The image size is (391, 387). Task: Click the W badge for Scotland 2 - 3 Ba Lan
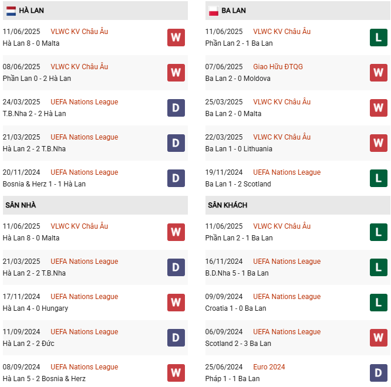[x=379, y=338]
